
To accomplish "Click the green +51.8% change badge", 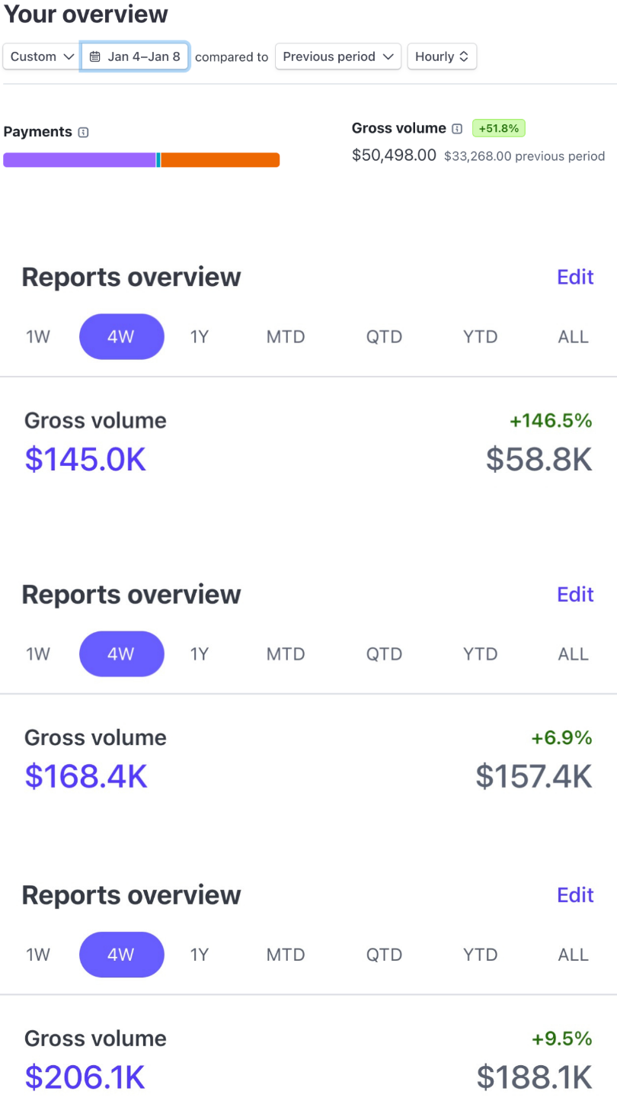I will click(x=499, y=129).
